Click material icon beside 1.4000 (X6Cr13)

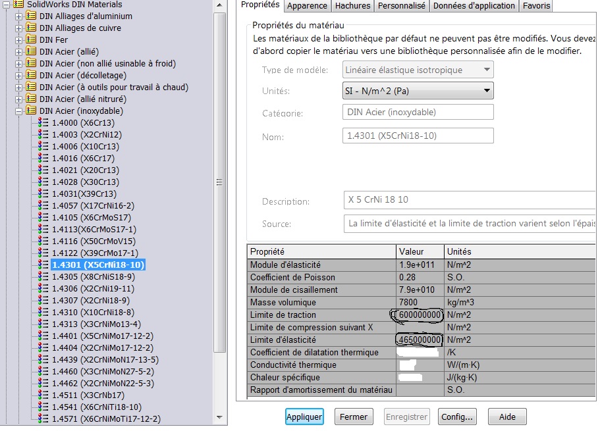[43, 123]
